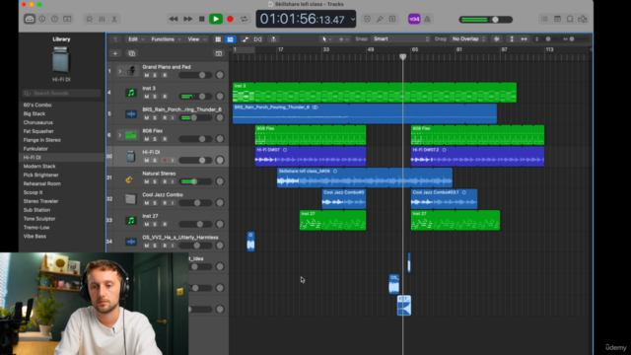
Task: Open the LCD display mode dropdown arrow
Action: point(353,19)
